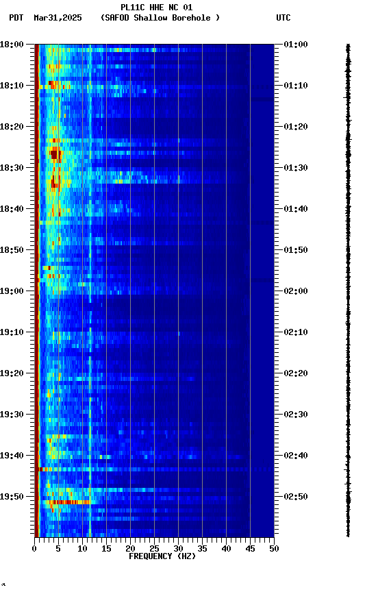Click the 02:20 UTC time label
The image size is (378, 592).
pyautogui.click(x=296, y=374)
